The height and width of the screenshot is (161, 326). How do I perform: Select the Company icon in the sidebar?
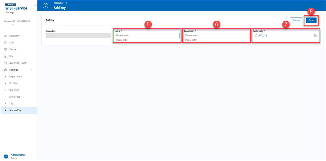click(x=5, y=36)
